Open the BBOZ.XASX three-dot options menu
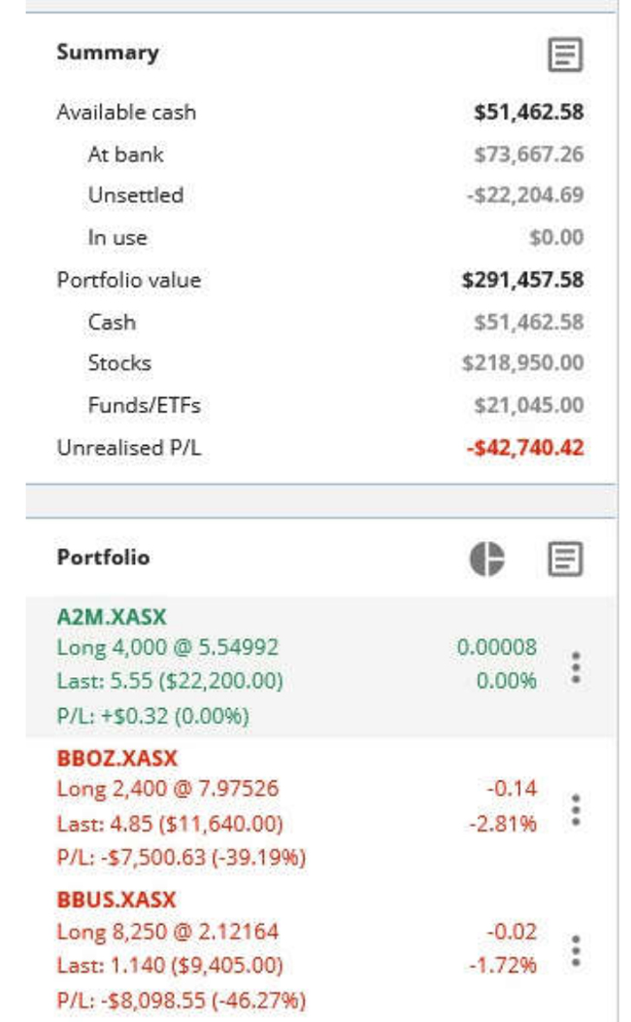This screenshot has height=1022, width=631. pyautogui.click(x=576, y=809)
